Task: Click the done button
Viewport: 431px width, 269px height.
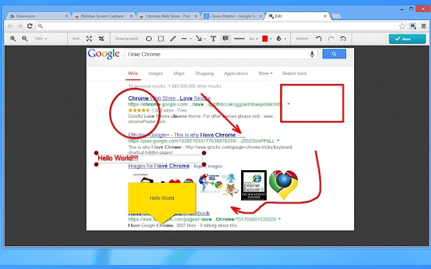Action: (407, 39)
